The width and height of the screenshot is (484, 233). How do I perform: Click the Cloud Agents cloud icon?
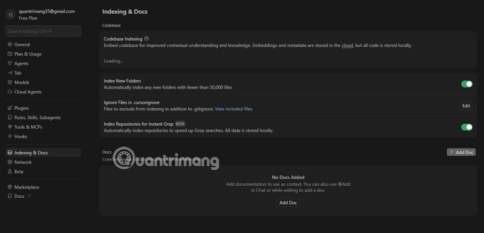(x=10, y=92)
